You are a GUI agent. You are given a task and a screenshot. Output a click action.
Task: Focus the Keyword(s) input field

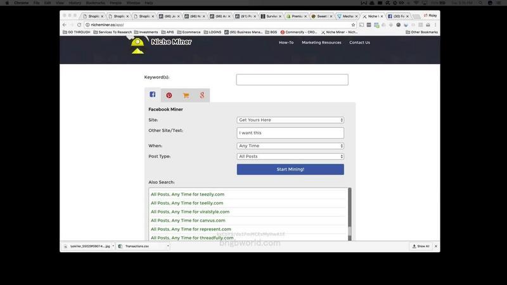[292, 80]
